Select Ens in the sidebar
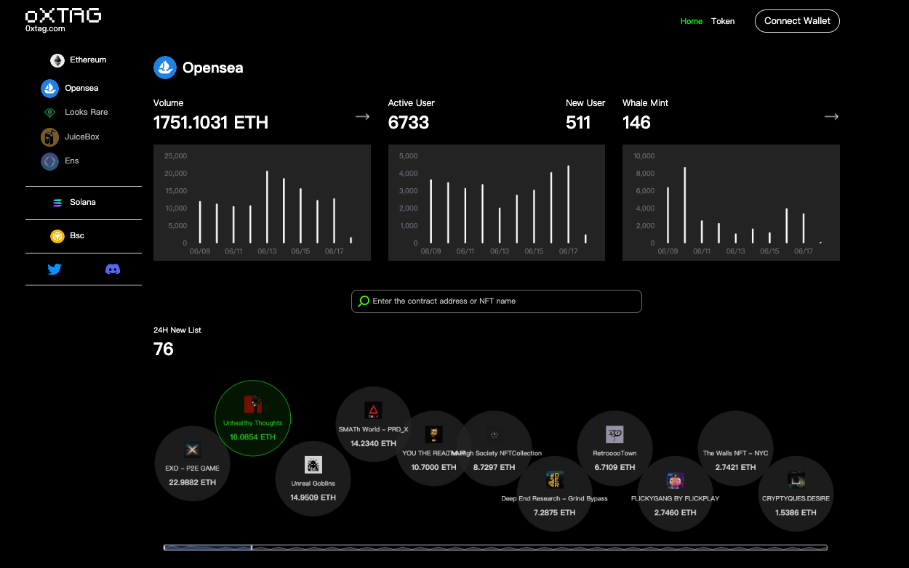Image resolution: width=909 pixels, height=568 pixels. (71, 161)
